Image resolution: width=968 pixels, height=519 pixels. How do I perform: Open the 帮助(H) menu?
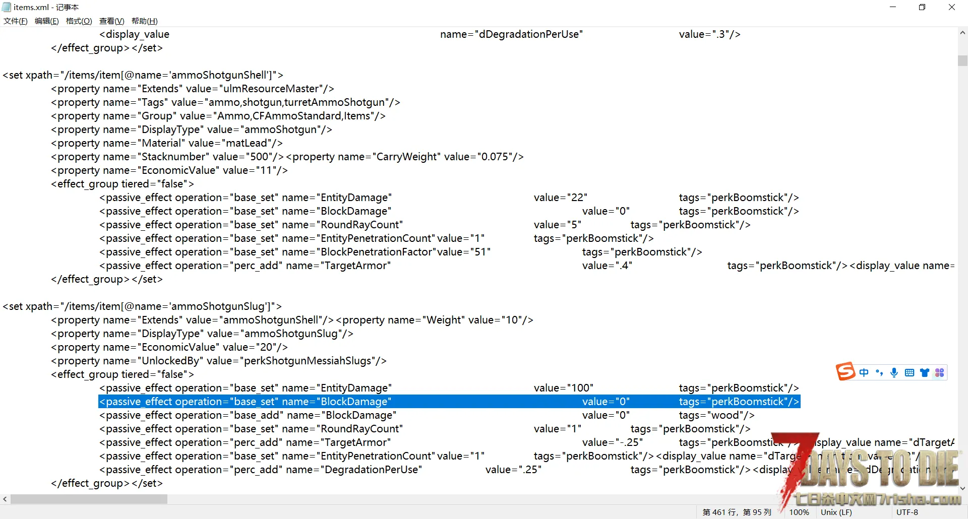tap(144, 21)
